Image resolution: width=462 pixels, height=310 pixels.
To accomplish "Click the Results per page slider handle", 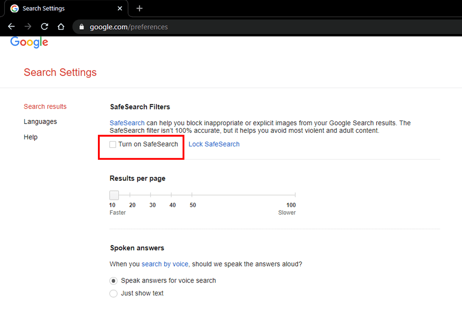I will (114, 195).
